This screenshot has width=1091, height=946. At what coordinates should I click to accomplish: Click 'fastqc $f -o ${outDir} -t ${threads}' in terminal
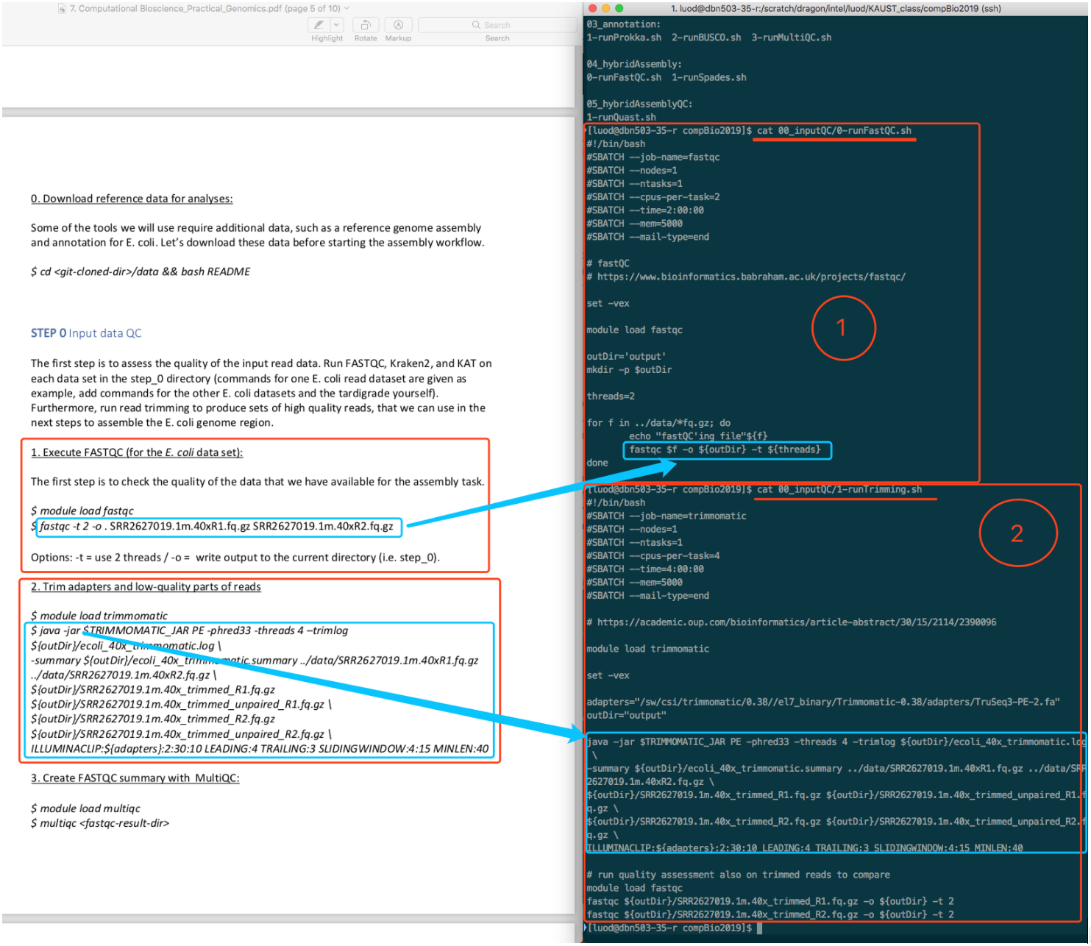[x=725, y=450]
